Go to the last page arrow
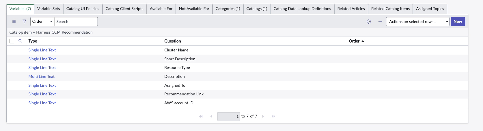The image size is (483, 131). point(273,116)
